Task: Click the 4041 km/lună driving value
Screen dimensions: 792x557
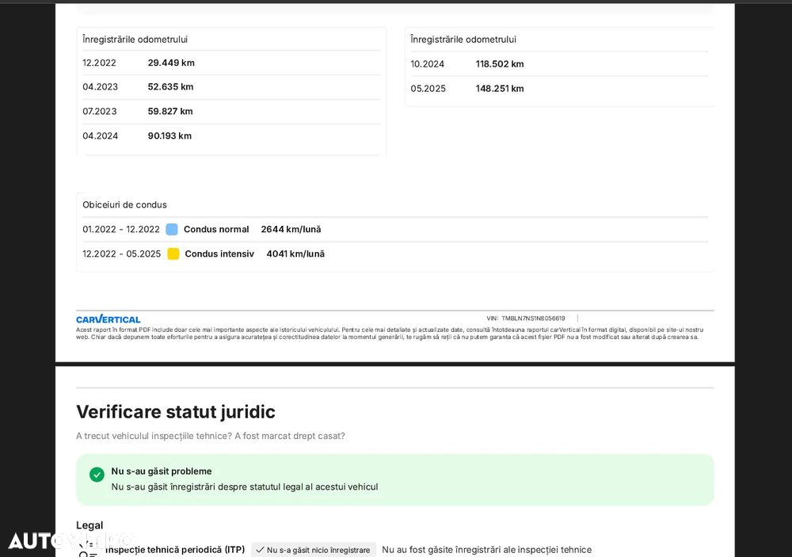Action: click(x=295, y=254)
